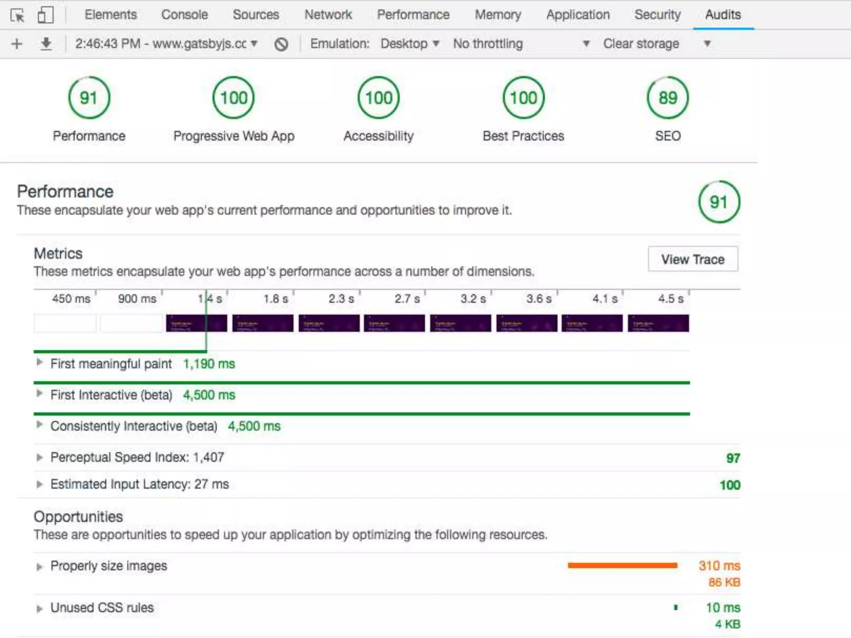The height and width of the screenshot is (638, 851).
Task: Click the download report icon
Action: tap(46, 44)
